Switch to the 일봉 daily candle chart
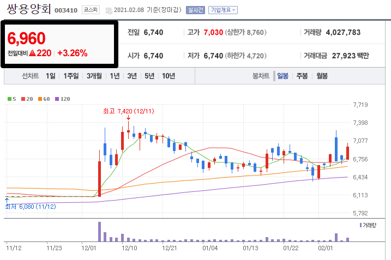 coord(283,76)
